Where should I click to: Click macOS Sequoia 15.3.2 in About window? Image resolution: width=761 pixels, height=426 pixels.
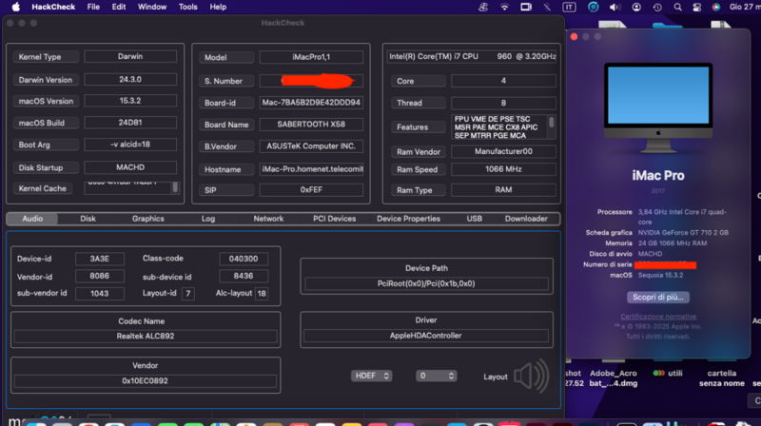660,275
